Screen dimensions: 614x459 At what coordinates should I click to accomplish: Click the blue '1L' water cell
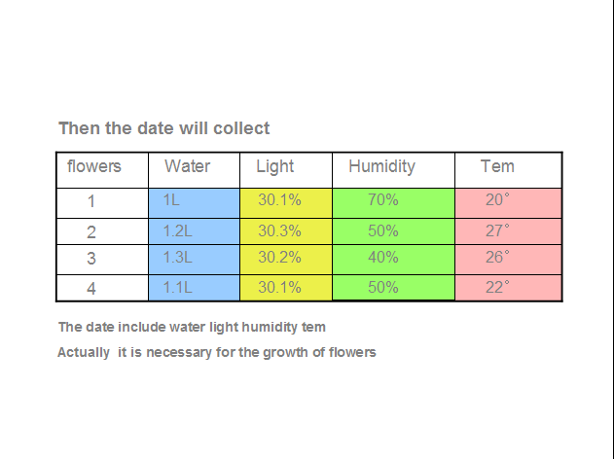click(195, 203)
